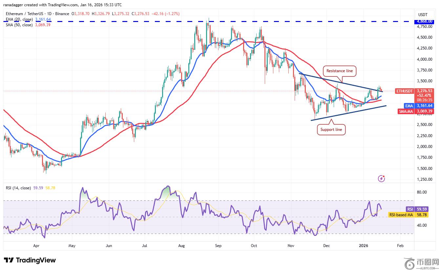Screen dimensions: 439x270
Task: Click the Aug label on the time axis
Action: coord(181,245)
